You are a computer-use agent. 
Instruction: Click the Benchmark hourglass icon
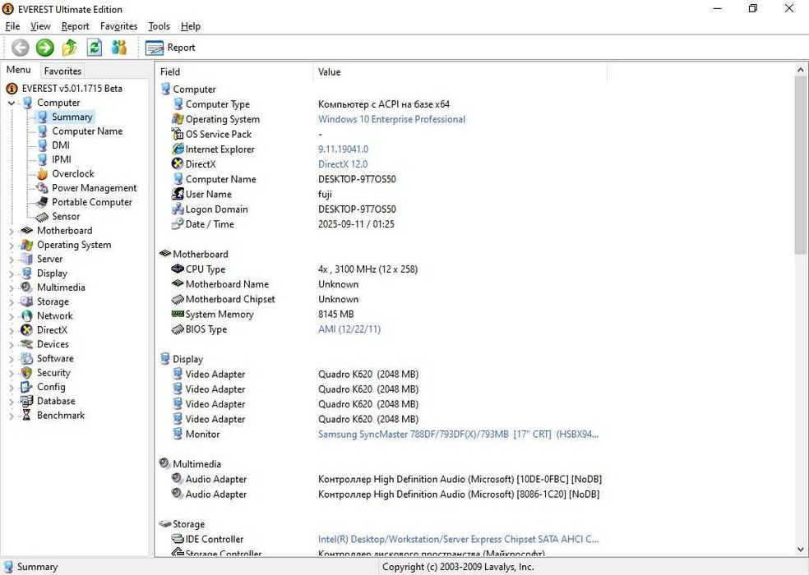[x=27, y=415]
